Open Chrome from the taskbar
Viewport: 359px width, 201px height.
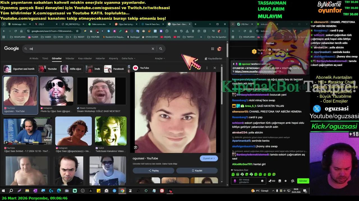pos(122,191)
